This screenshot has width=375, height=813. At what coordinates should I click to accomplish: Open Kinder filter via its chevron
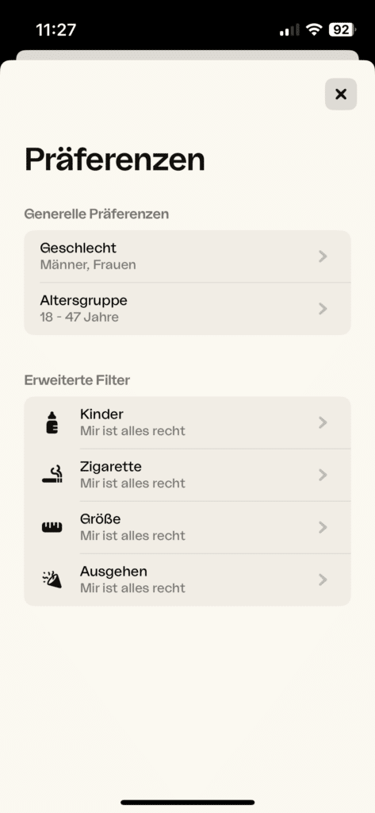click(323, 422)
